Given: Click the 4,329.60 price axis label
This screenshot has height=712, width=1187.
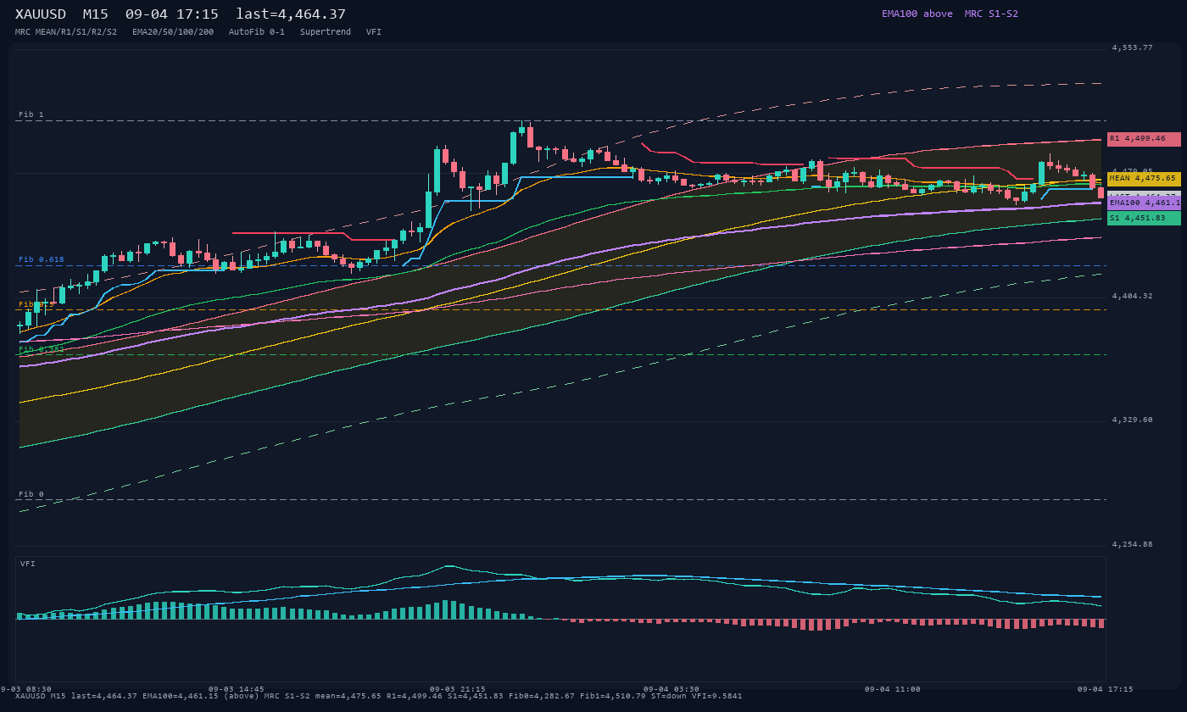Looking at the screenshot, I should (1132, 420).
